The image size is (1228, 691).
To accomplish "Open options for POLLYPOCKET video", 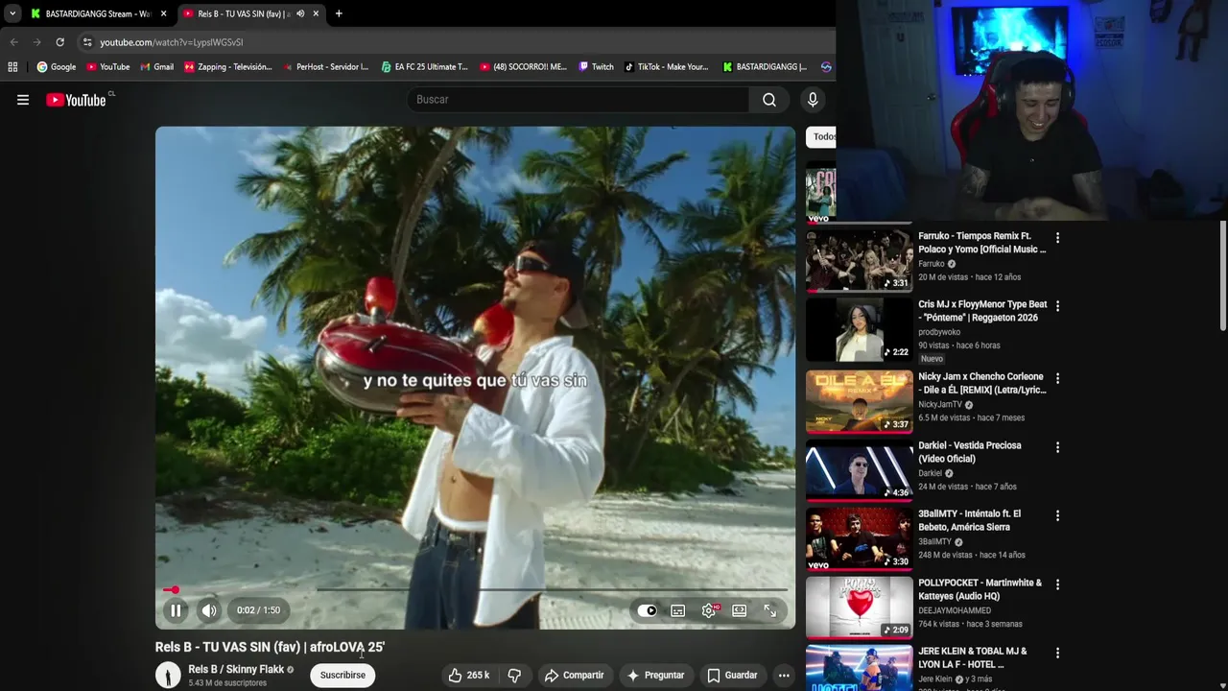I will [x=1057, y=584].
